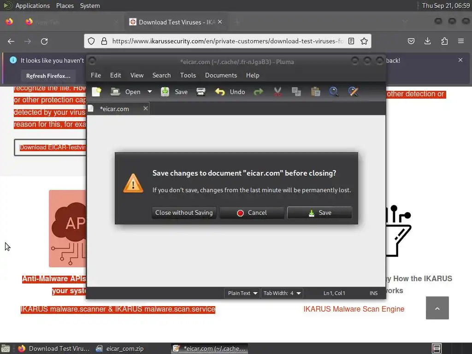Open the File menu in Pluma
Screen dimensions: 472x354
pos(96,75)
